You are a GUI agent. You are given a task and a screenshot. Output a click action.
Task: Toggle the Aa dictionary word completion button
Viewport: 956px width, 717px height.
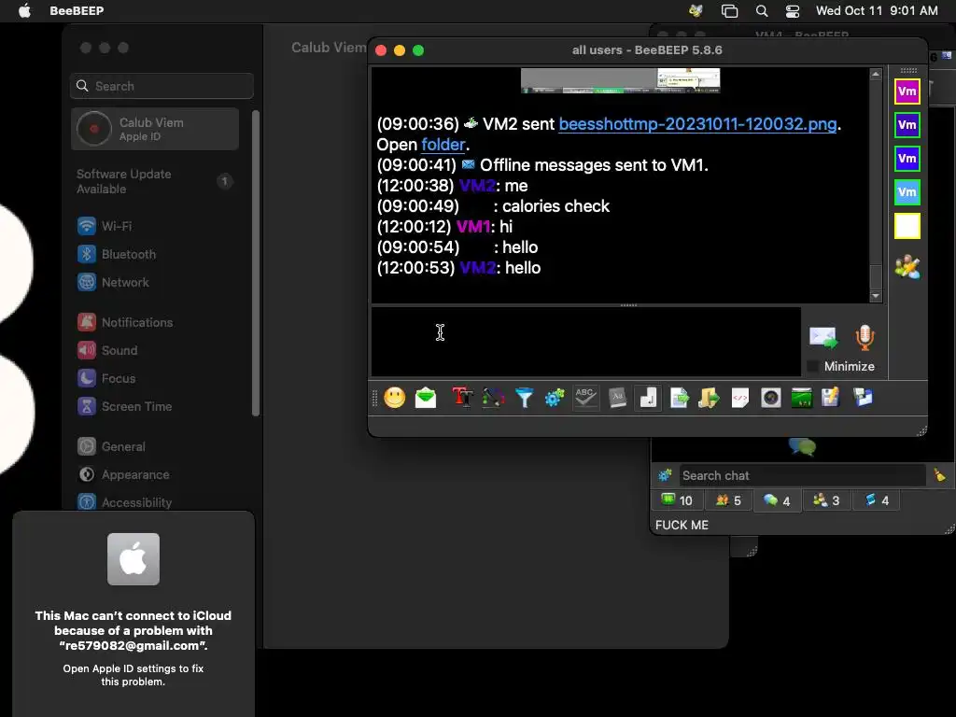pos(617,398)
